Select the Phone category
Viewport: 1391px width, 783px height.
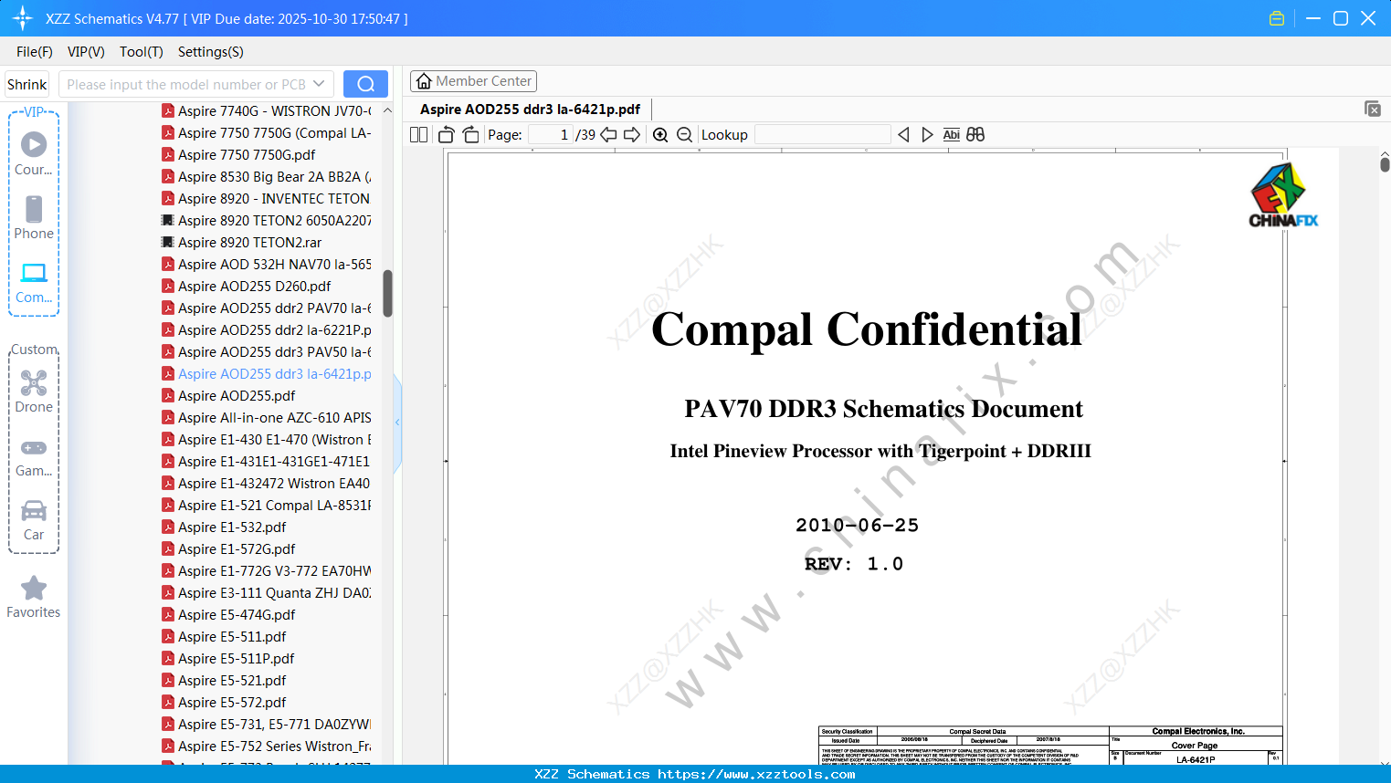tap(34, 217)
